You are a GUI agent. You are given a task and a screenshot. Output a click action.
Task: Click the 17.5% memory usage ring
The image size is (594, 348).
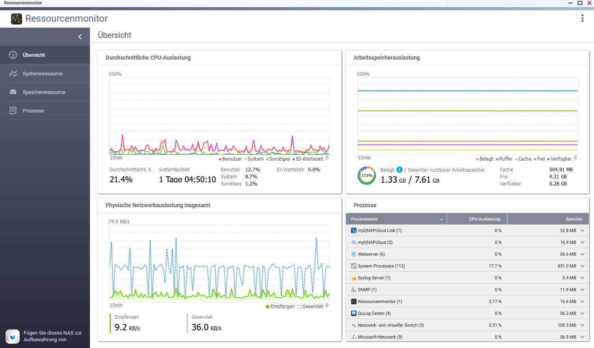click(x=367, y=176)
